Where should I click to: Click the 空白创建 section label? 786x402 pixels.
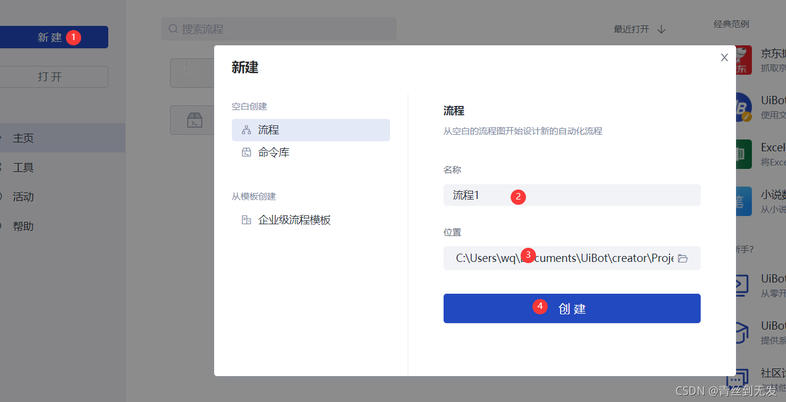249,107
